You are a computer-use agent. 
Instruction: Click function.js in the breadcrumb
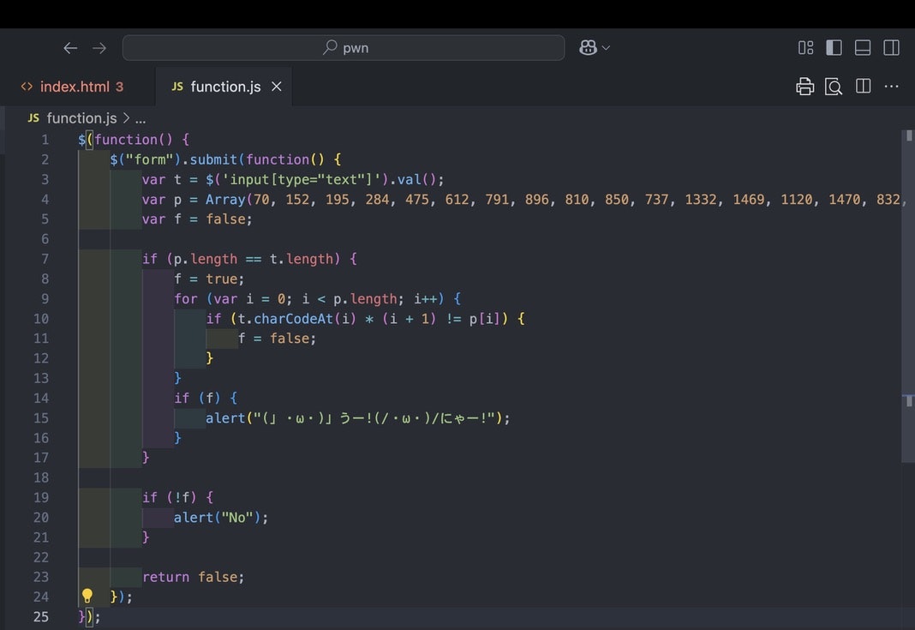tap(81, 118)
